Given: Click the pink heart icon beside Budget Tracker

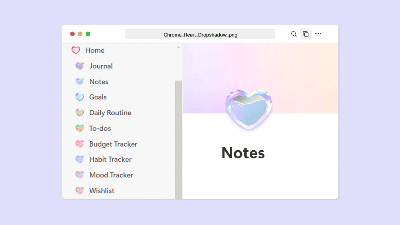Looking at the screenshot, I should pos(80,144).
